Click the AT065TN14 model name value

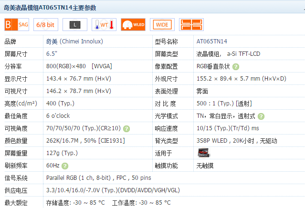[x=212, y=42]
